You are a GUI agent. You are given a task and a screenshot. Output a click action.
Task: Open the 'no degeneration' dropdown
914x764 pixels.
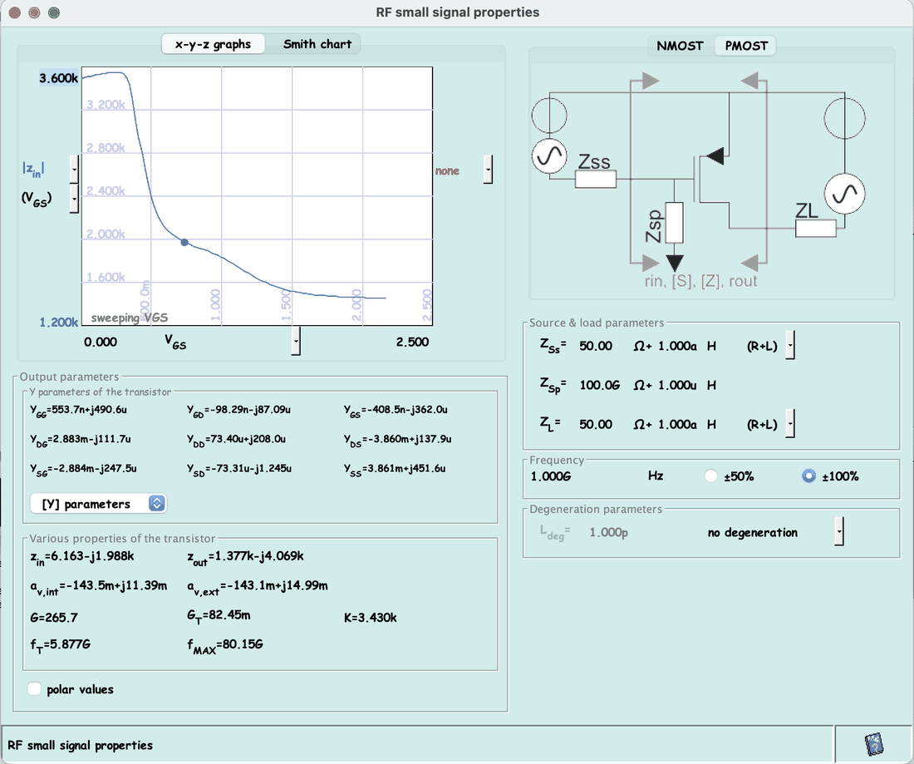(839, 531)
